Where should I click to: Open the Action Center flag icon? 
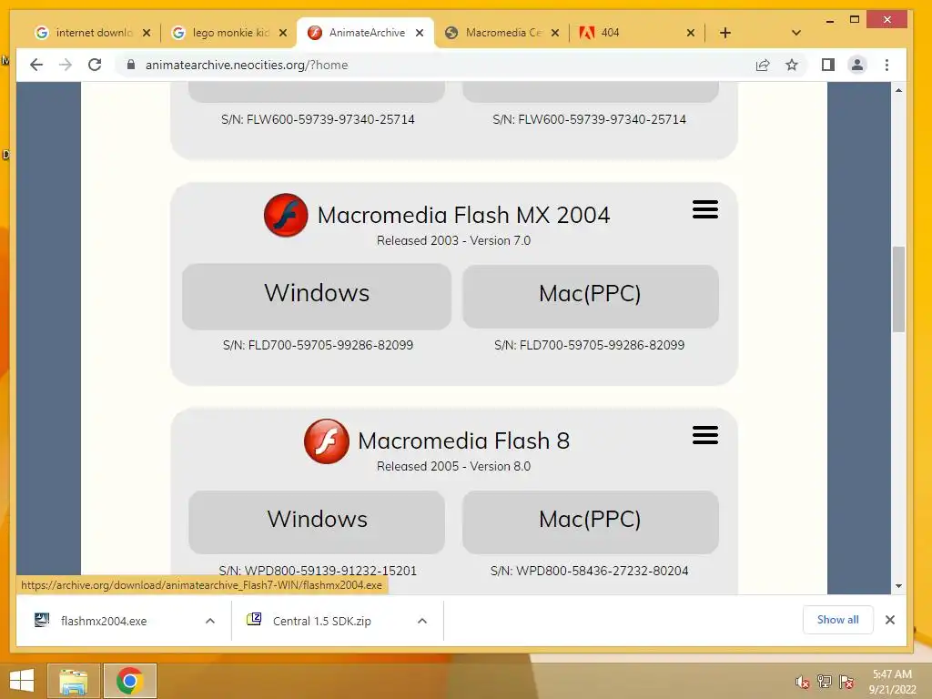click(846, 682)
